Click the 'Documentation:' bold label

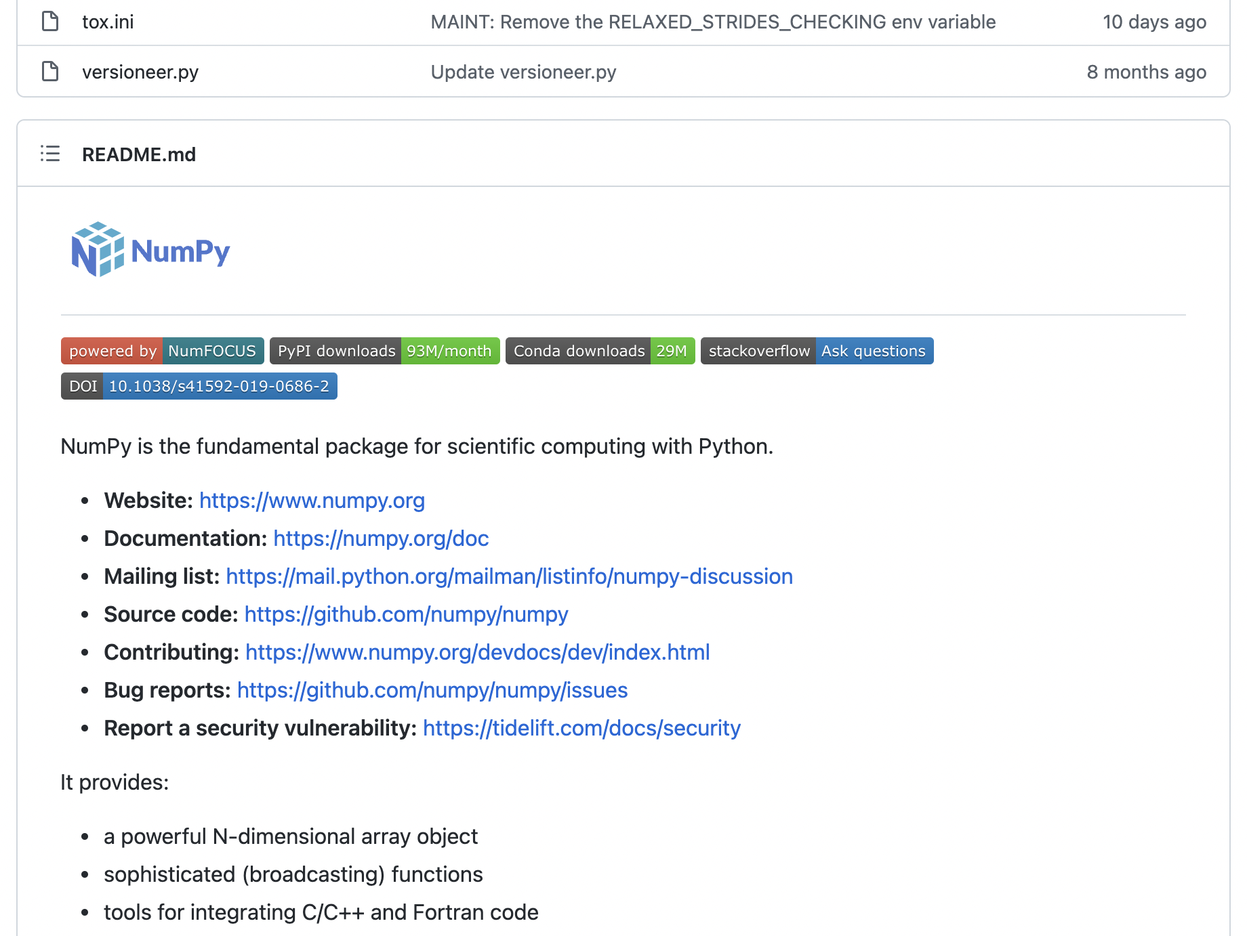(186, 538)
